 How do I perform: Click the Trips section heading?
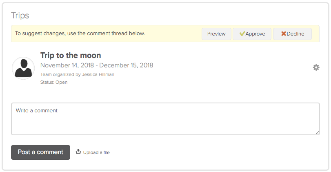pyautogui.click(x=20, y=16)
